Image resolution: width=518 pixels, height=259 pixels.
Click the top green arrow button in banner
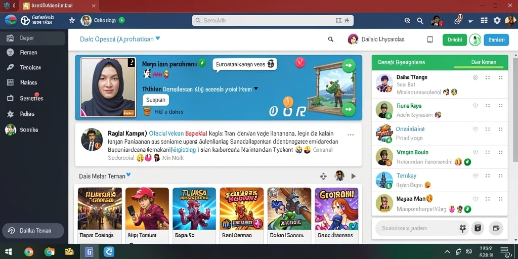(x=349, y=65)
